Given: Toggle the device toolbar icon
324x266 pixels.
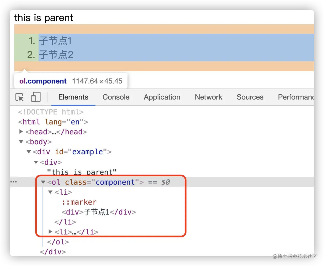Looking at the screenshot, I should (x=36, y=97).
